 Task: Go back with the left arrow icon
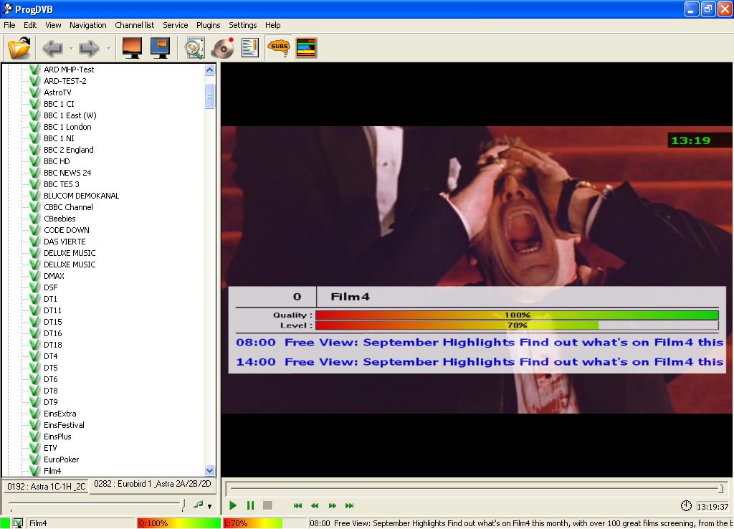click(52, 48)
